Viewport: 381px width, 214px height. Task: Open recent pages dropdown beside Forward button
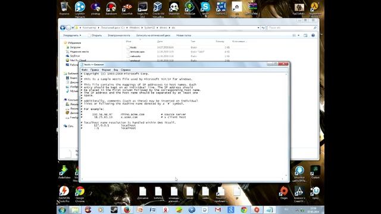73,28
